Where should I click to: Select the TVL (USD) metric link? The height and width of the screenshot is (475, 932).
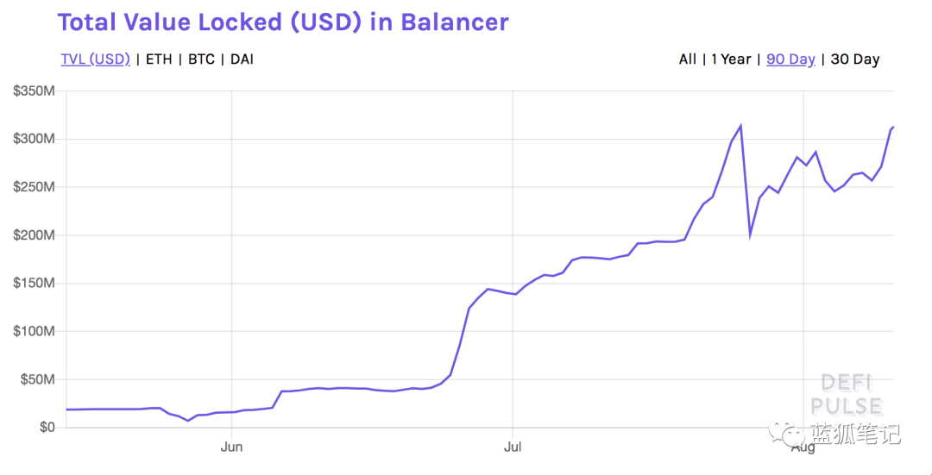(x=95, y=59)
